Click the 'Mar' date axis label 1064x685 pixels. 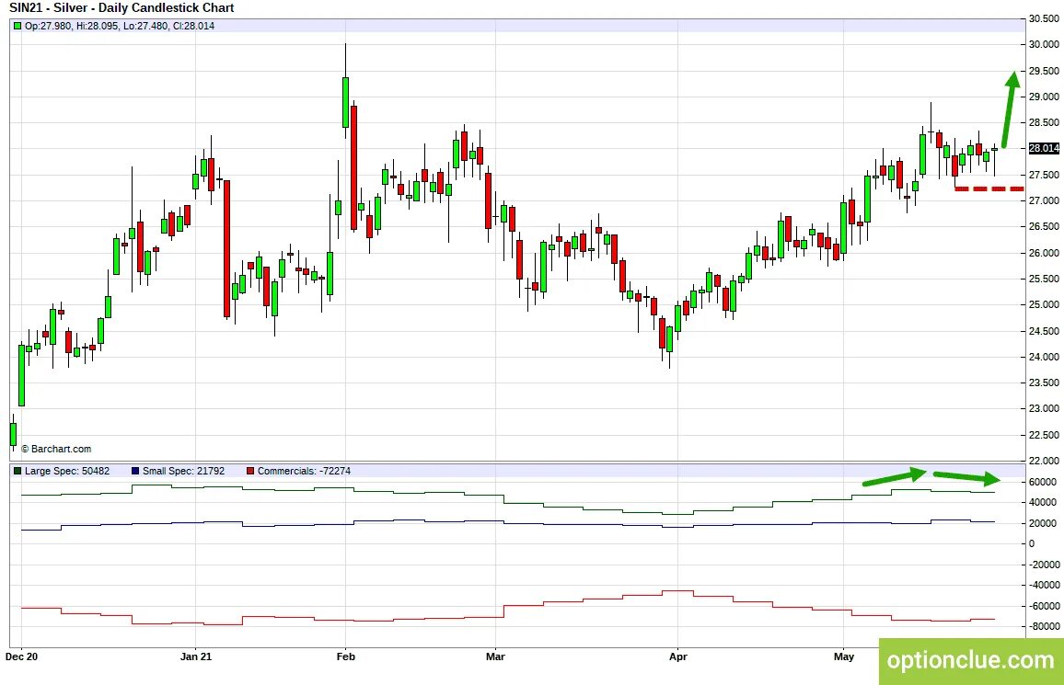click(495, 656)
